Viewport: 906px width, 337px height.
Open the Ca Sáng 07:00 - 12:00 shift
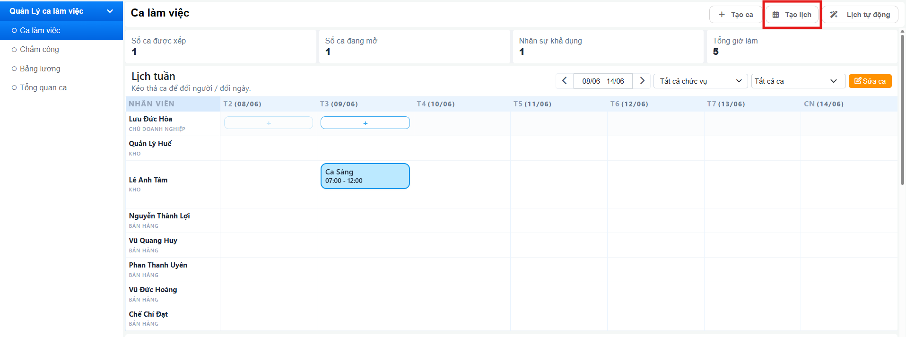(365, 176)
